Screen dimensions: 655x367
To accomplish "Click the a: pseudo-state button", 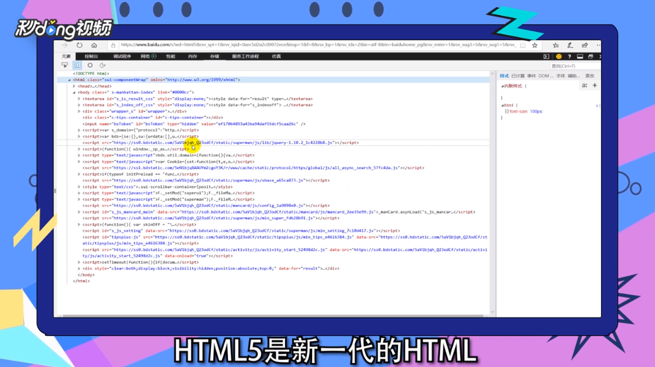I will point(584,86).
